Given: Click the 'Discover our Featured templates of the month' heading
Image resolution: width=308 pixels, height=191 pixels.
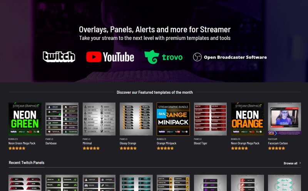Looking at the screenshot, I should pyautogui.click(x=155, y=92).
